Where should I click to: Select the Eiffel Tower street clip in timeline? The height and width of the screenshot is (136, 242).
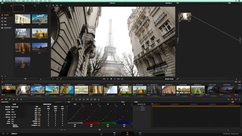(23, 90)
